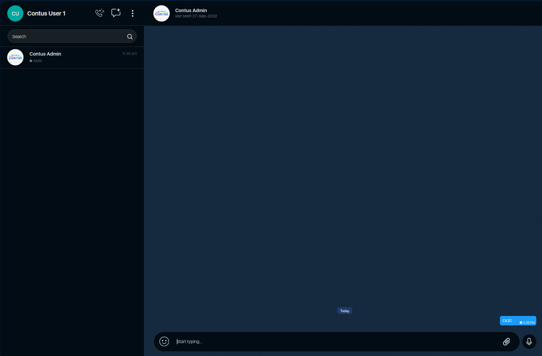
Task: Open the three-dot options menu
Action: pyautogui.click(x=133, y=13)
